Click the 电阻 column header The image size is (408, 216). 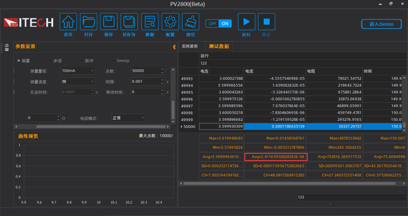tap(334, 71)
